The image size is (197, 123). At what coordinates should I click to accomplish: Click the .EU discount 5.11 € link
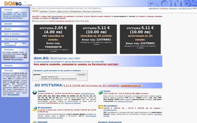tap(91, 86)
